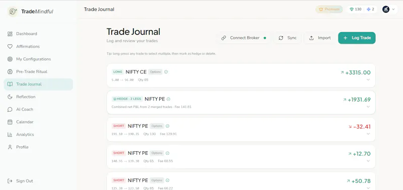403x190 pixels.
Task: Click the check icon beside hedge NIFTY PE
Action: (168, 99)
